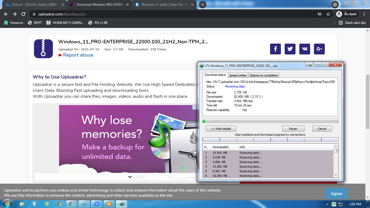370x208 pixels.
Task: Select connection row 1 with 19.942 MB
Action: (x=268, y=153)
